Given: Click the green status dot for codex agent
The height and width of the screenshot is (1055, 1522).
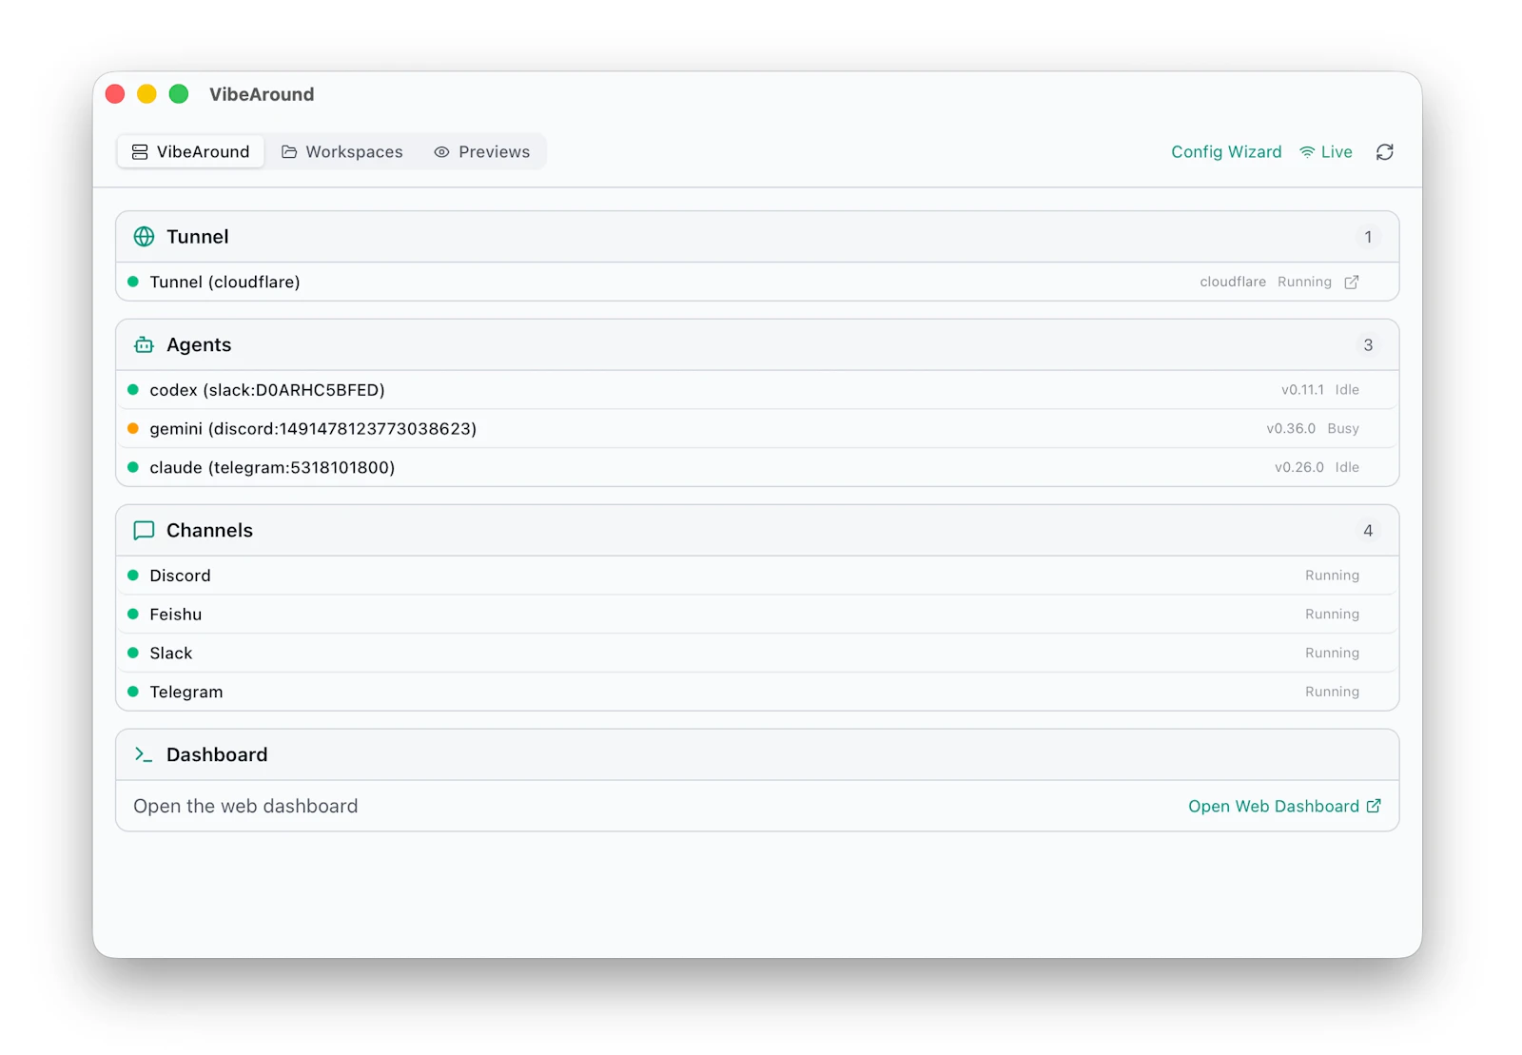Looking at the screenshot, I should (x=133, y=390).
